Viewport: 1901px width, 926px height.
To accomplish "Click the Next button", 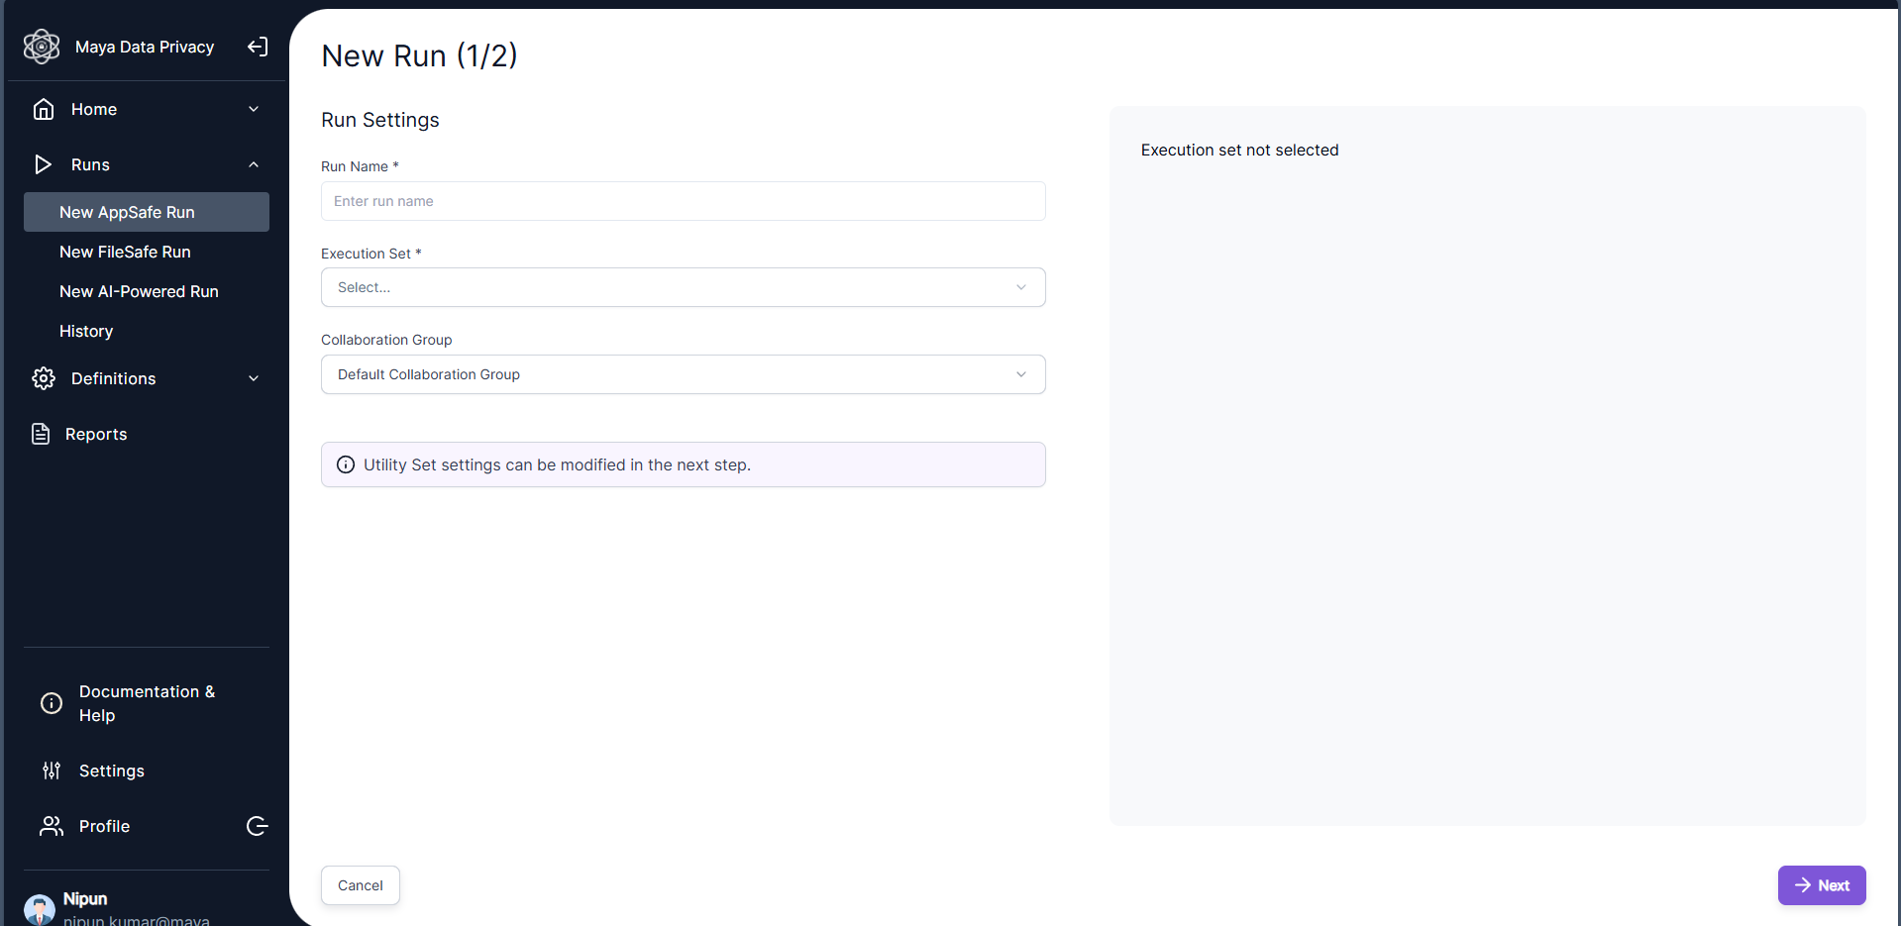I will point(1822,885).
